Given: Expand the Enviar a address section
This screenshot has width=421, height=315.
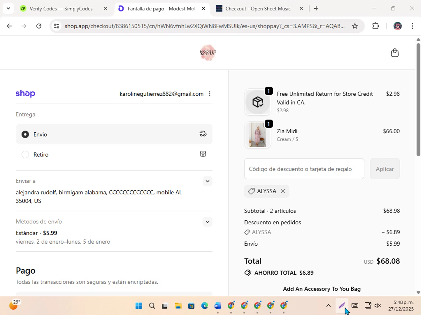Looking at the screenshot, I should point(207,181).
